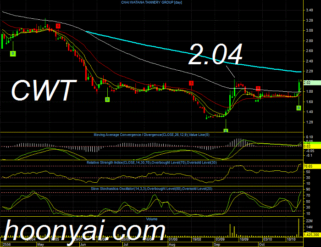Image resolution: width=321 pixels, height=247 pixels.
Task: Click the 2.20 price axis label
Action: [310, 71]
